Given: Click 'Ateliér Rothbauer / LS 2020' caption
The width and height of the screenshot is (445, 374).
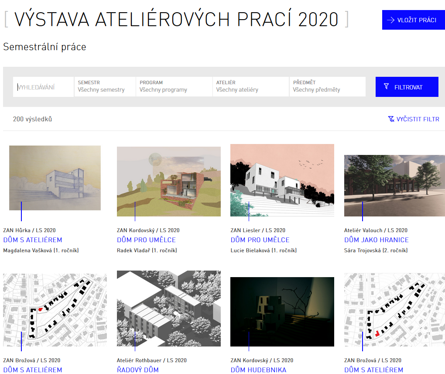Looking at the screenshot, I should coord(152,360).
